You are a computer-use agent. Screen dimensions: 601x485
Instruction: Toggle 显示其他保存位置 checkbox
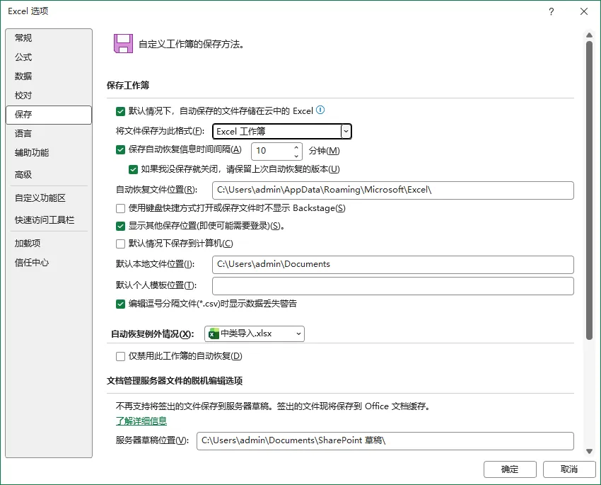click(120, 226)
